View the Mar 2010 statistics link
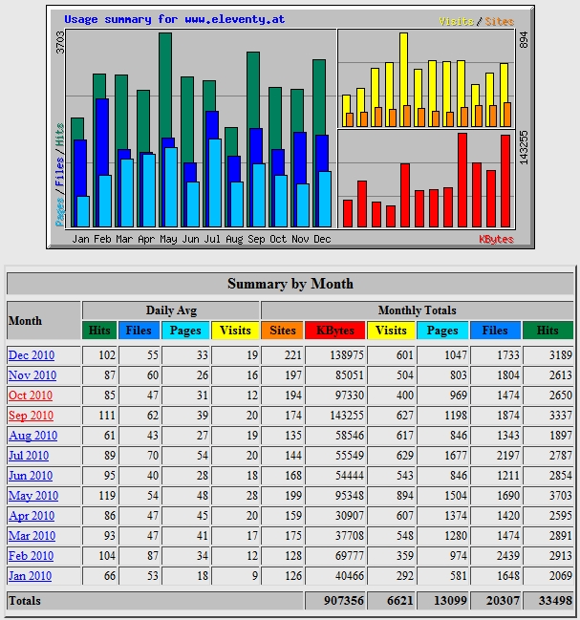Viewport: 580px width, 620px height. click(x=32, y=536)
